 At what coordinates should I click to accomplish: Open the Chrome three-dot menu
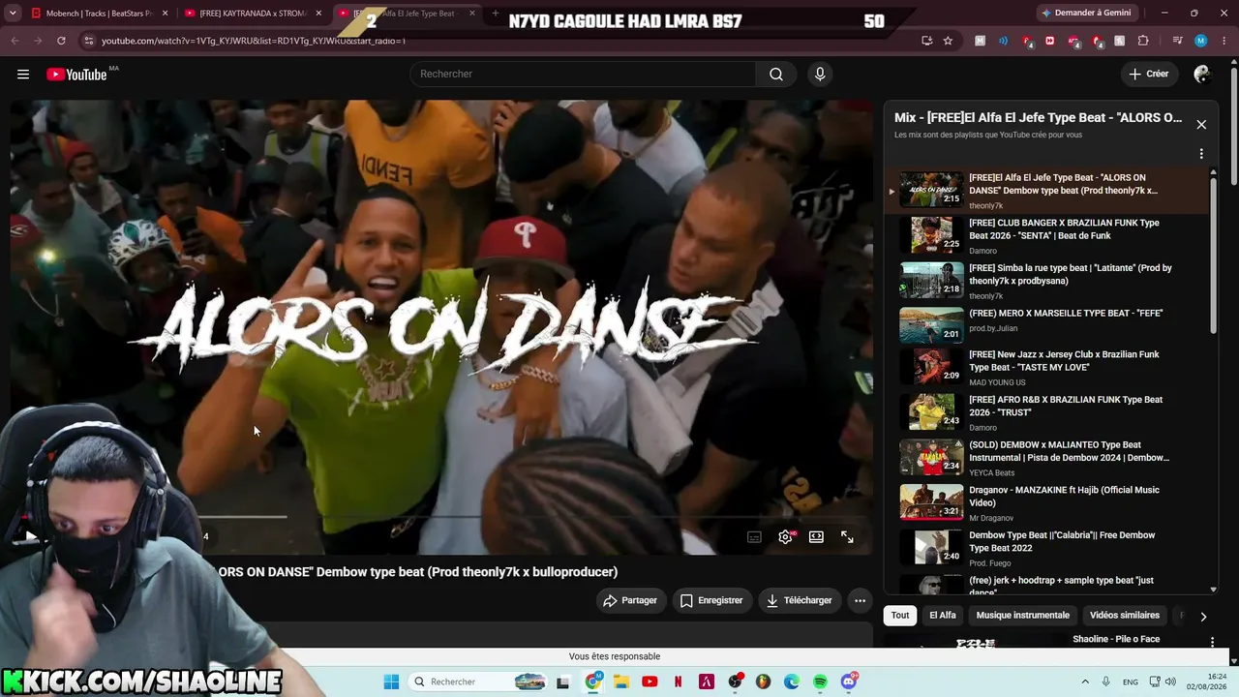tap(1224, 41)
